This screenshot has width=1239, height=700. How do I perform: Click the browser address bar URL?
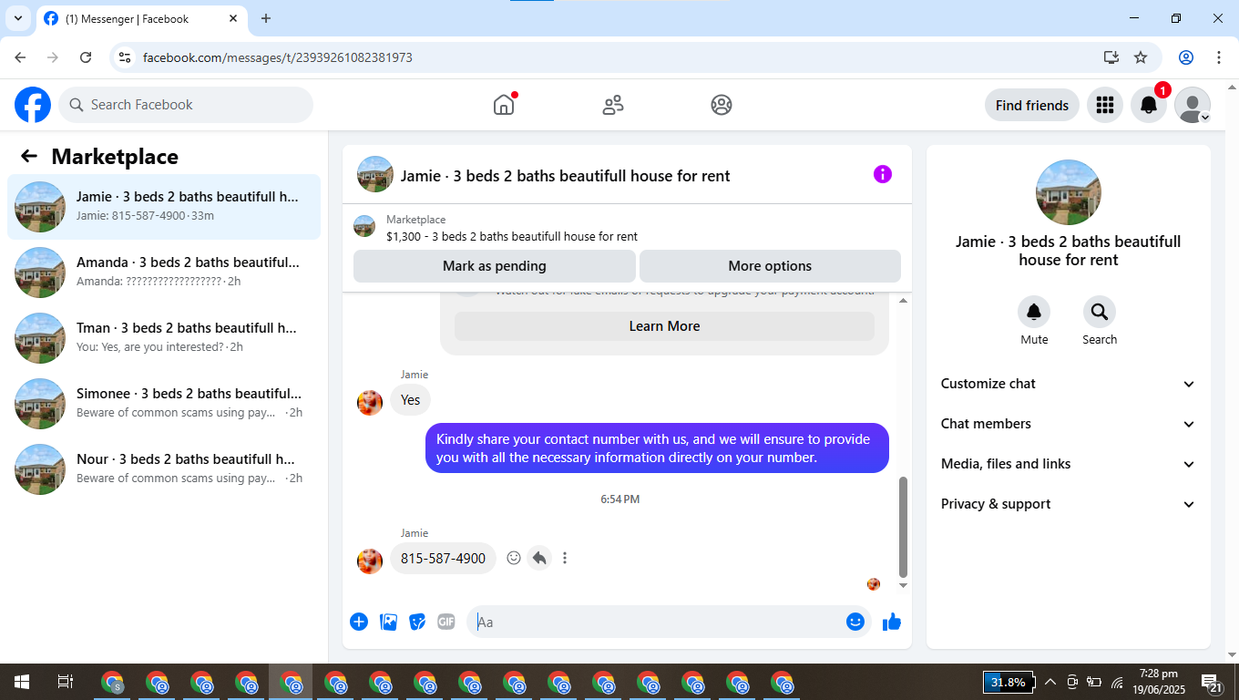(278, 57)
